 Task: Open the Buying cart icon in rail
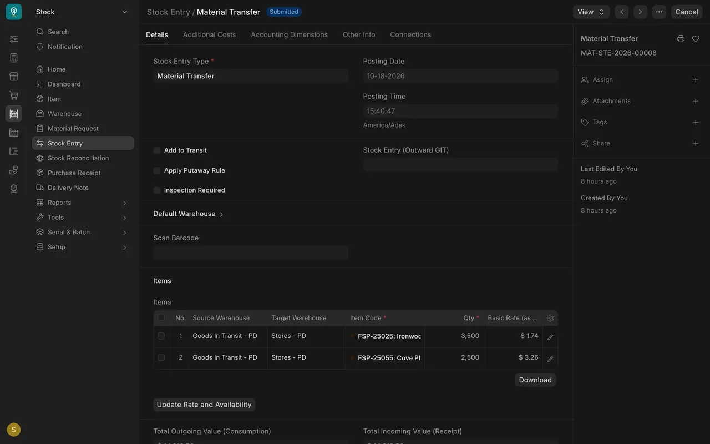[x=14, y=95]
